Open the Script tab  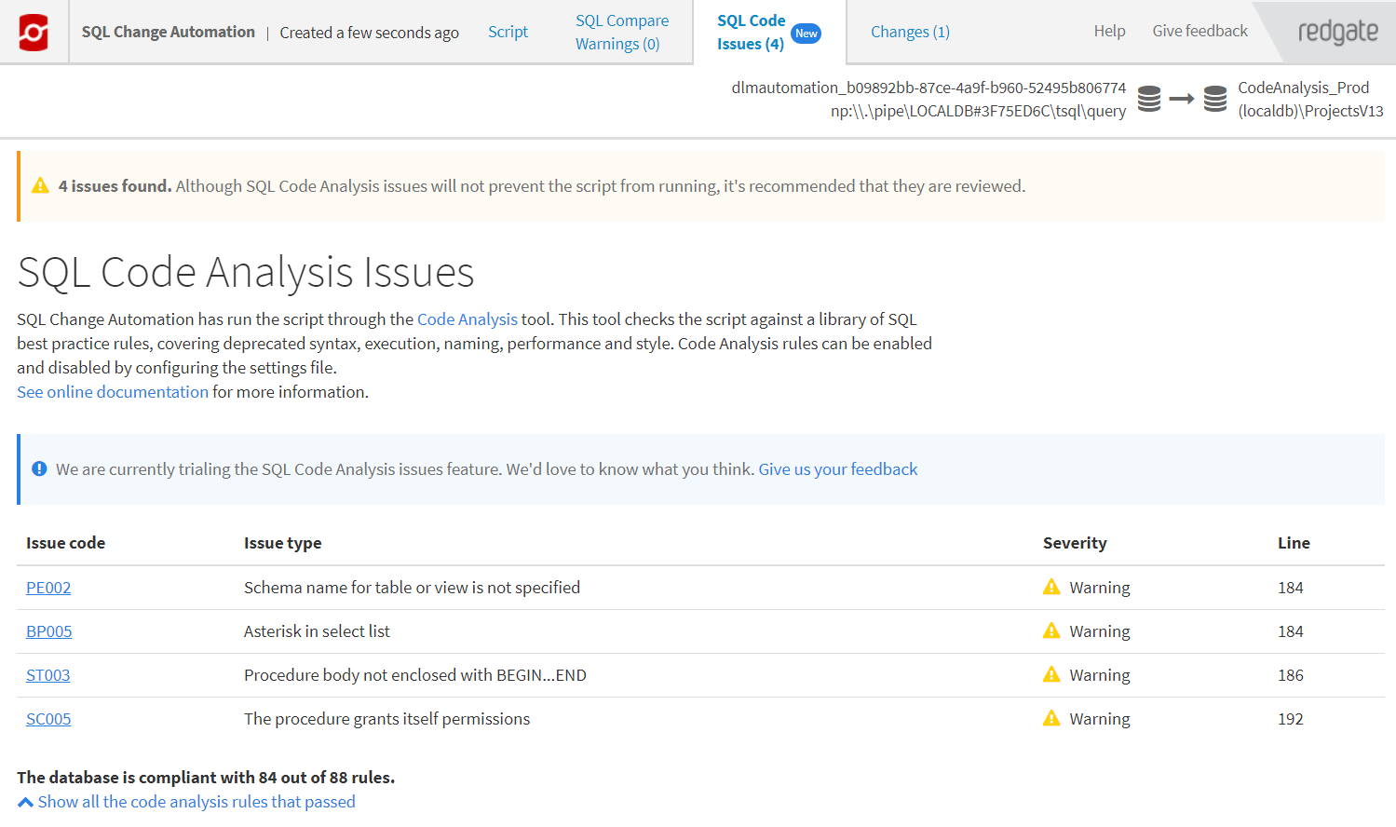point(508,32)
